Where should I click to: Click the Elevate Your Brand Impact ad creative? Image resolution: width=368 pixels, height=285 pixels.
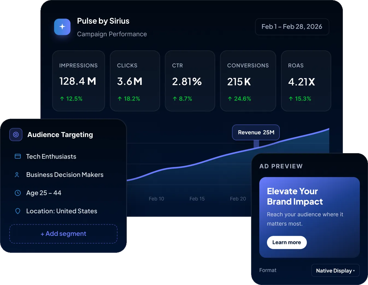tap(310, 217)
